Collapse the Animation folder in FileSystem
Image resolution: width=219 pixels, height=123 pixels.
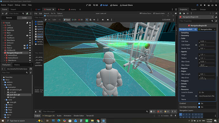[x=5, y=87]
